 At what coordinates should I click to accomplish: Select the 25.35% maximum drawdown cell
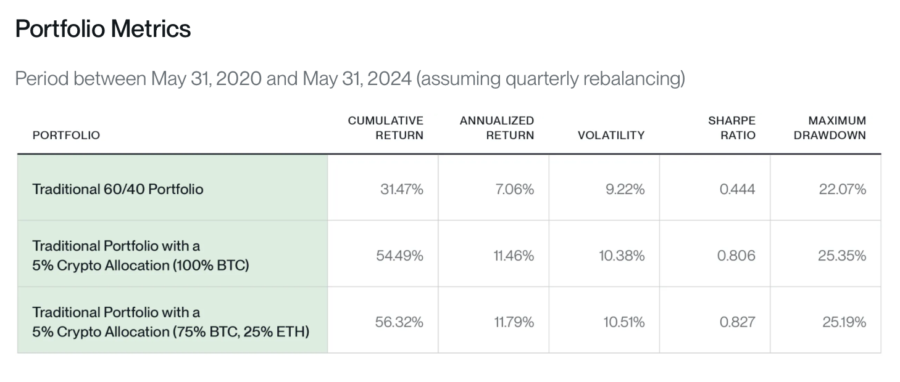[x=842, y=256]
